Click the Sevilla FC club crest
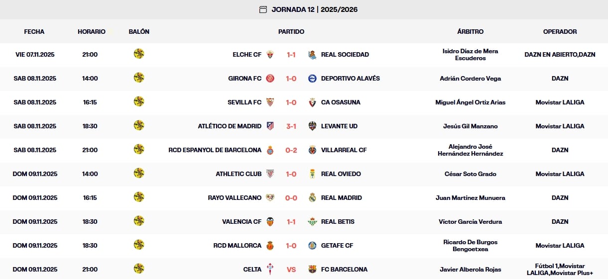Viewport: 608px width, 279px height. click(x=270, y=102)
